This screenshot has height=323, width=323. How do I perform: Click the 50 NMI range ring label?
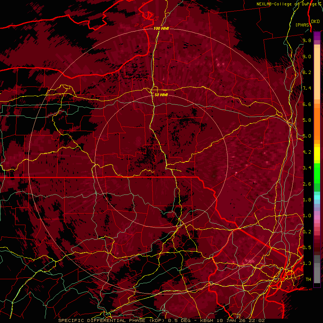[161, 95]
